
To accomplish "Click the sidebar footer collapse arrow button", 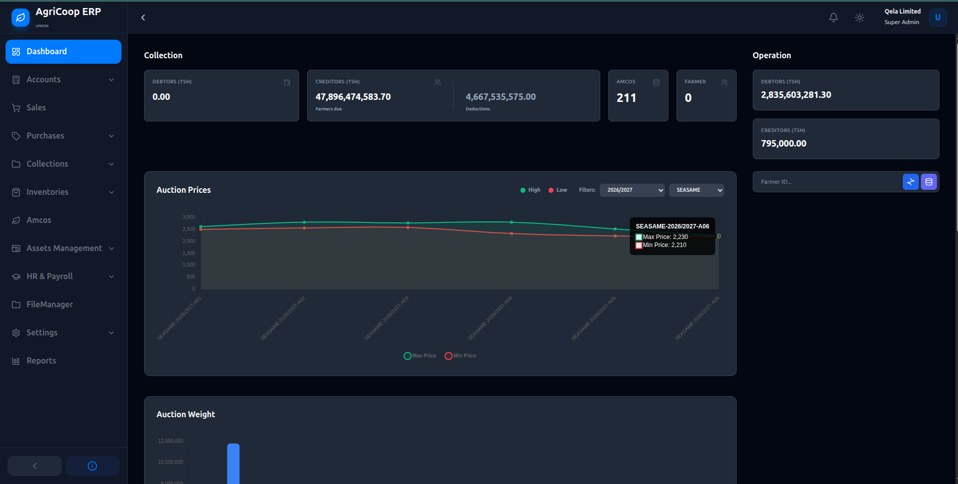I will pos(35,466).
